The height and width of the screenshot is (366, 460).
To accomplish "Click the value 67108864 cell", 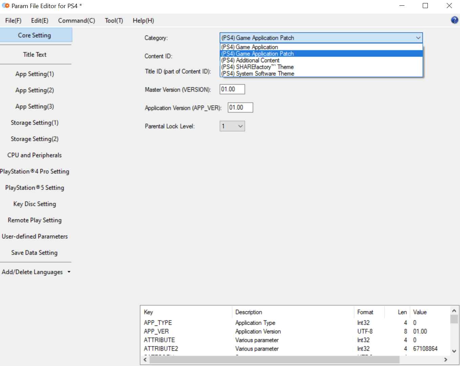I will tap(425, 349).
